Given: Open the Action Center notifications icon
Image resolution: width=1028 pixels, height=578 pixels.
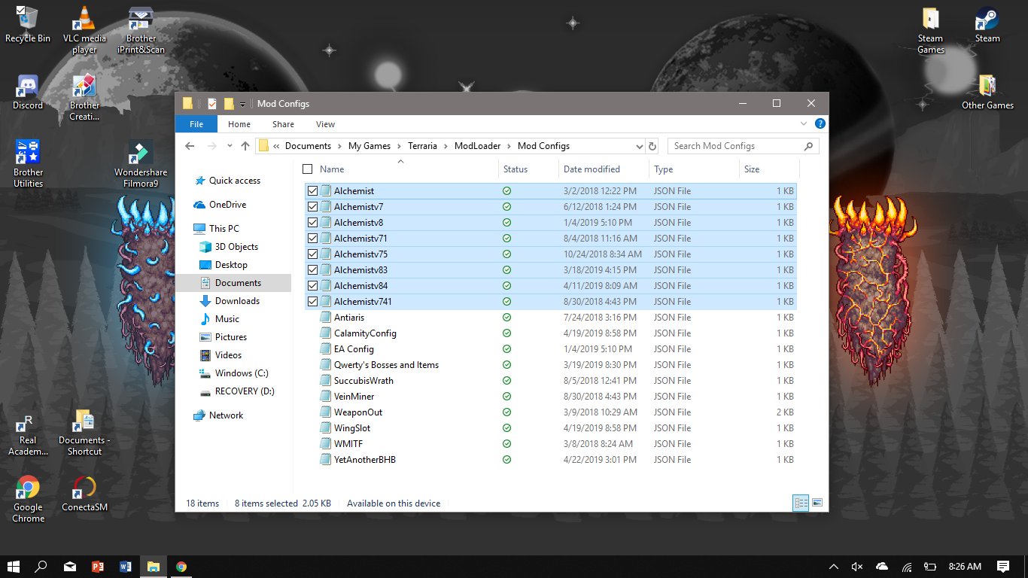Looking at the screenshot, I should tap(1002, 567).
